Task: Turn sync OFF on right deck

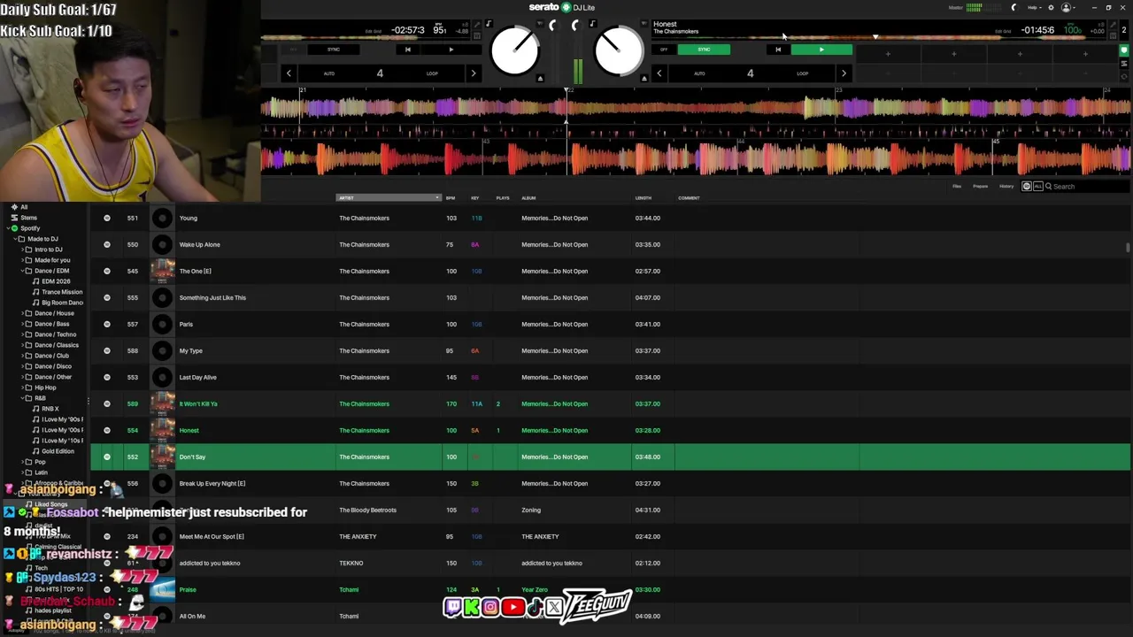Action: [x=664, y=50]
